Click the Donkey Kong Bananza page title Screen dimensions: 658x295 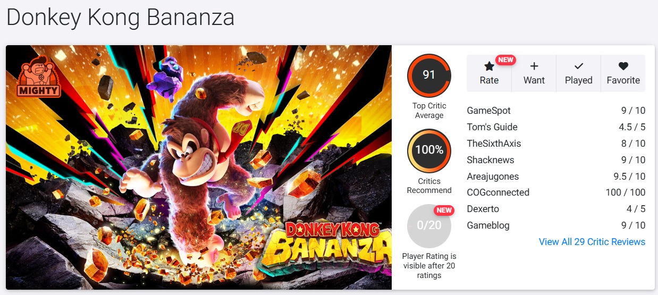(x=120, y=18)
